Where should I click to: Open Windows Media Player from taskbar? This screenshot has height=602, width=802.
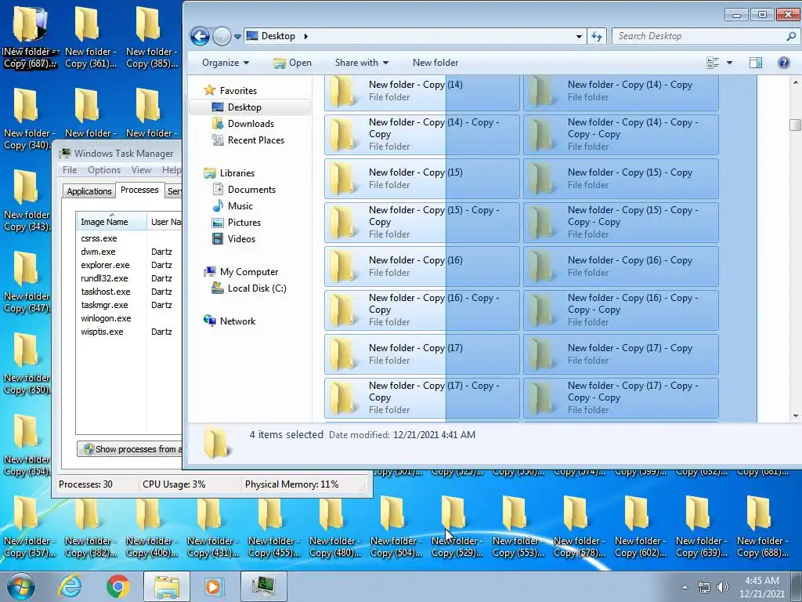tap(214, 586)
